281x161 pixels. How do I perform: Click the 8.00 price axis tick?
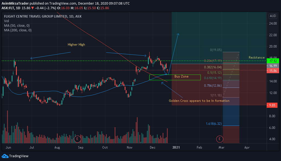[x=272, y=116]
